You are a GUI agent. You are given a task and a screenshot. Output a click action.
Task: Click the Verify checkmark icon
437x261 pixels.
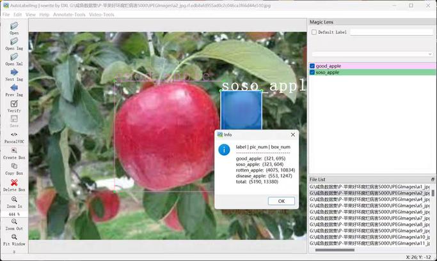tap(14, 103)
